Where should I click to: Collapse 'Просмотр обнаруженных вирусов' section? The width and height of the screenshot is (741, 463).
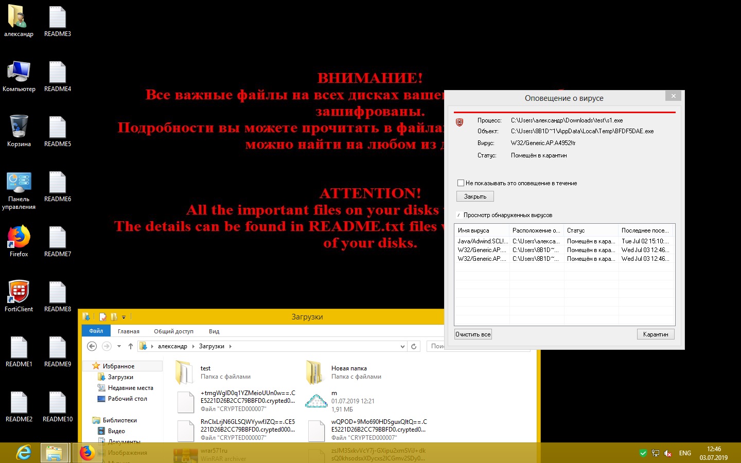click(458, 215)
